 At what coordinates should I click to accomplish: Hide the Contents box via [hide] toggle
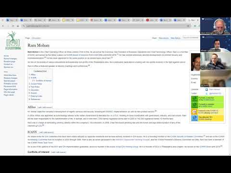tap(45, 71)
